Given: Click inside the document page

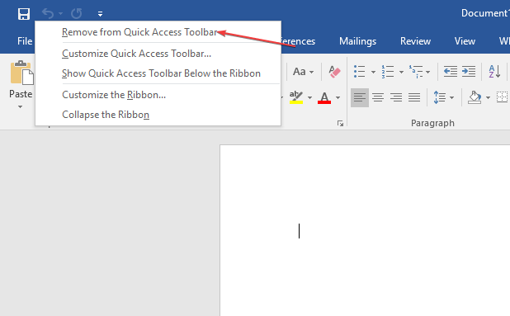Looking at the screenshot, I should (x=365, y=230).
